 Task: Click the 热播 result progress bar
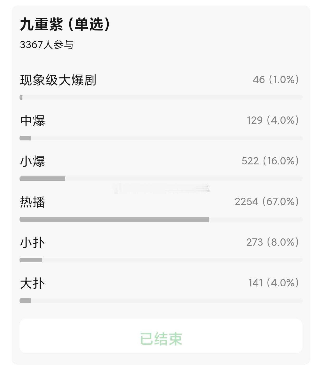click(x=161, y=219)
